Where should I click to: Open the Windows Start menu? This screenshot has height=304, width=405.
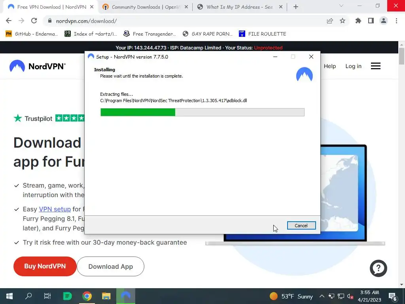tap(9, 296)
